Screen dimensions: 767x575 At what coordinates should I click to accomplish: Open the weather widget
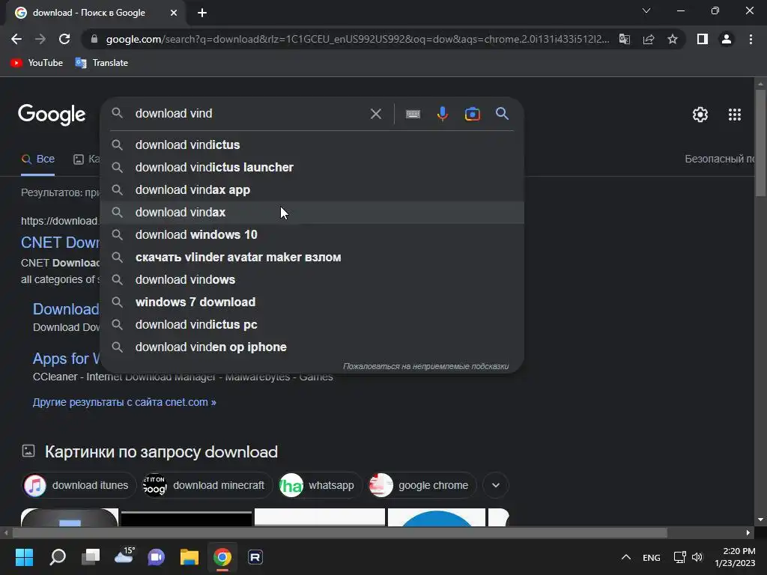coord(124,556)
